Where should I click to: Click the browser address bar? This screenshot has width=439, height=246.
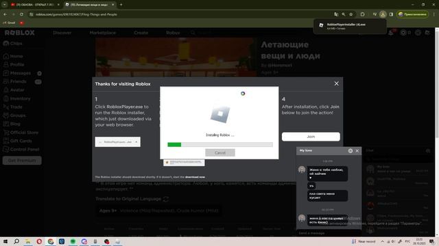point(179,14)
